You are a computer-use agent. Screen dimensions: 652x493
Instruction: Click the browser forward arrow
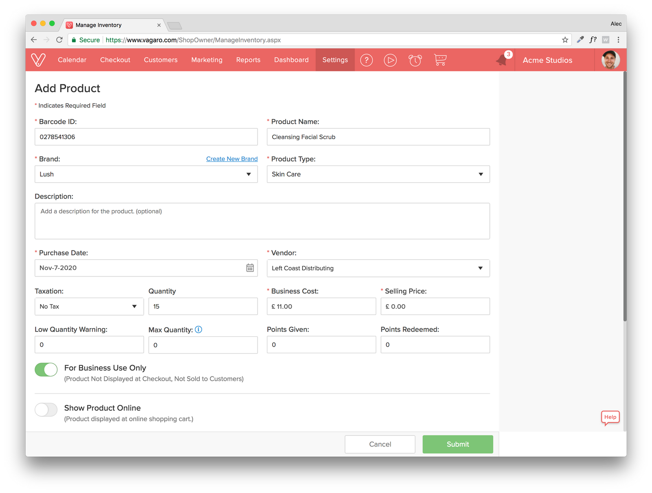tap(46, 40)
